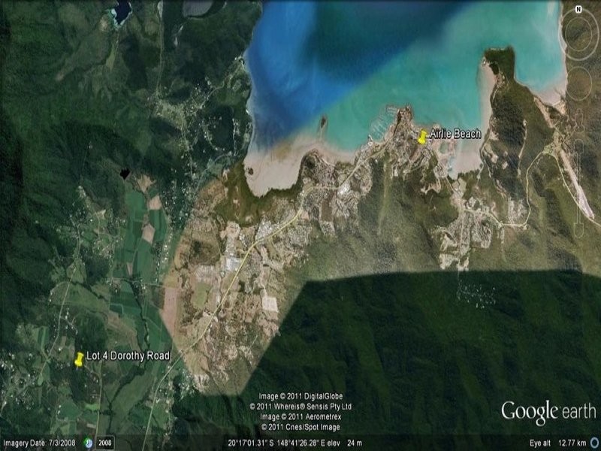The width and height of the screenshot is (601, 451).
Task: Click the 2008 time slider marker
Action: pos(104,442)
